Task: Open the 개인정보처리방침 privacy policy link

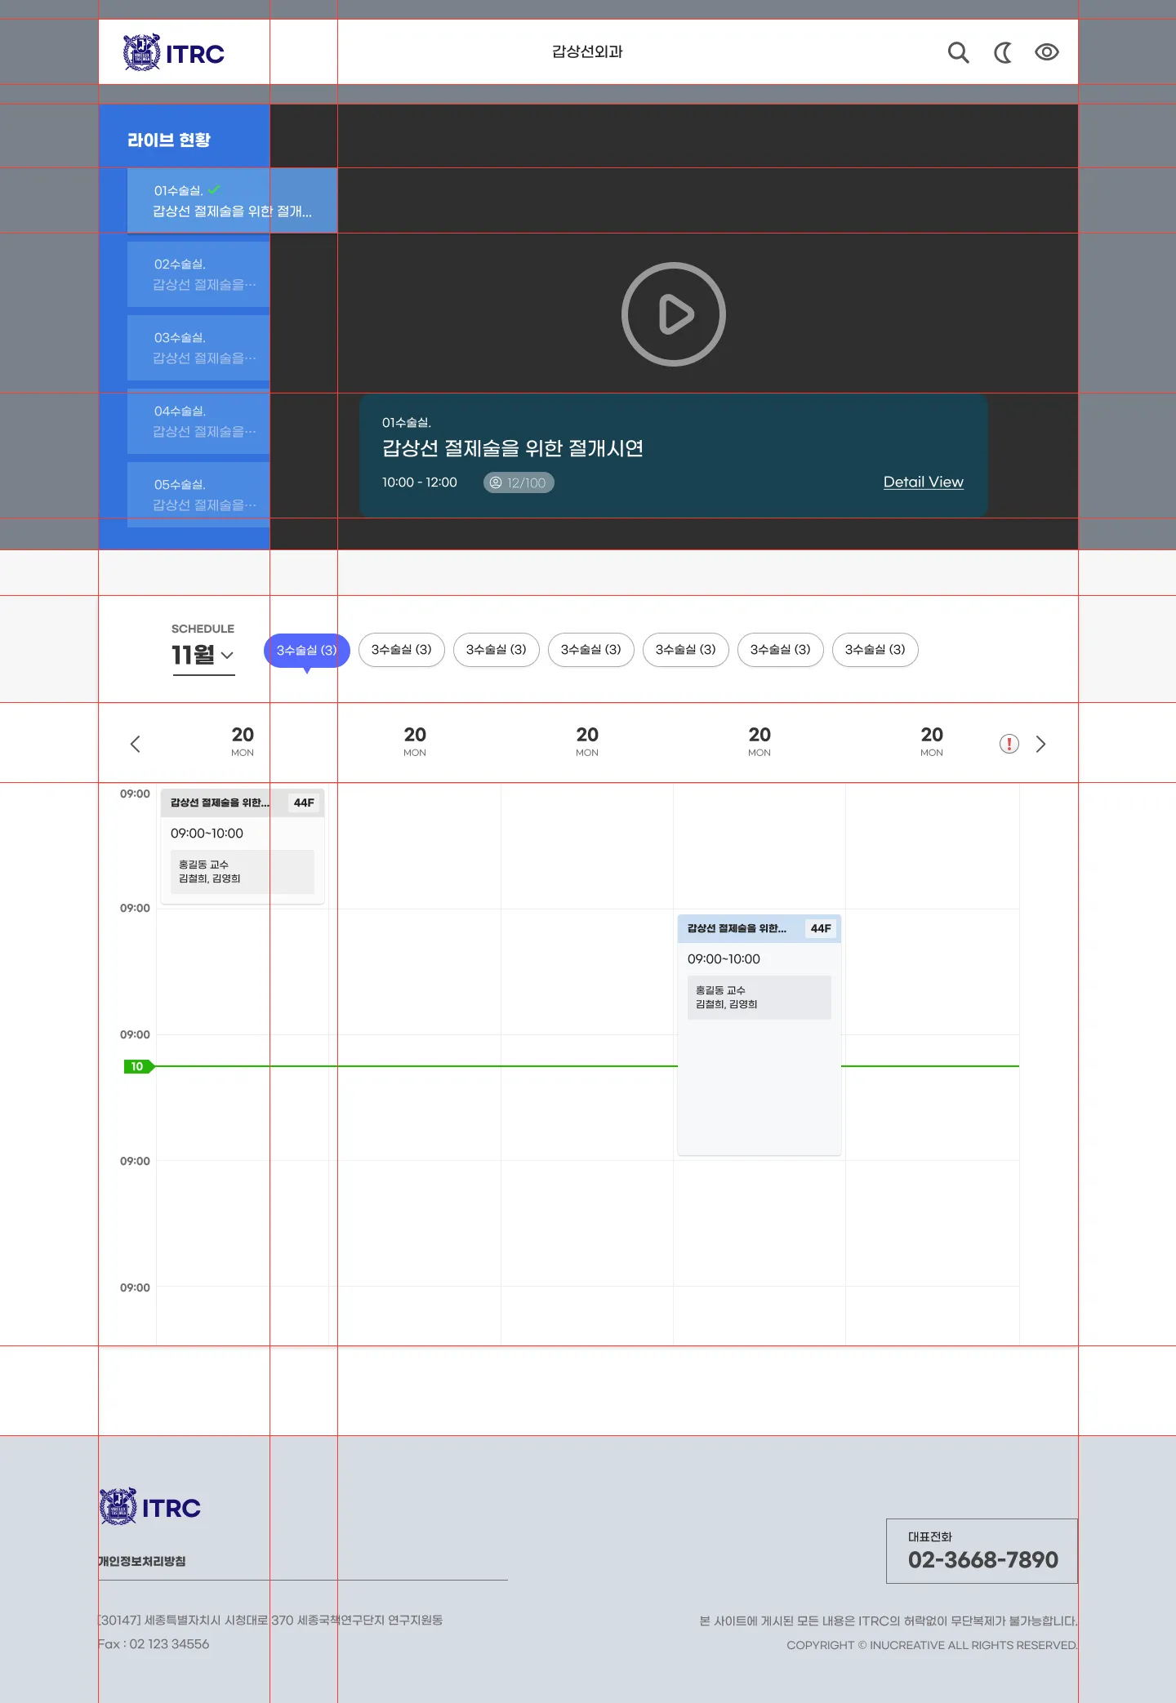Action: pos(142,1561)
